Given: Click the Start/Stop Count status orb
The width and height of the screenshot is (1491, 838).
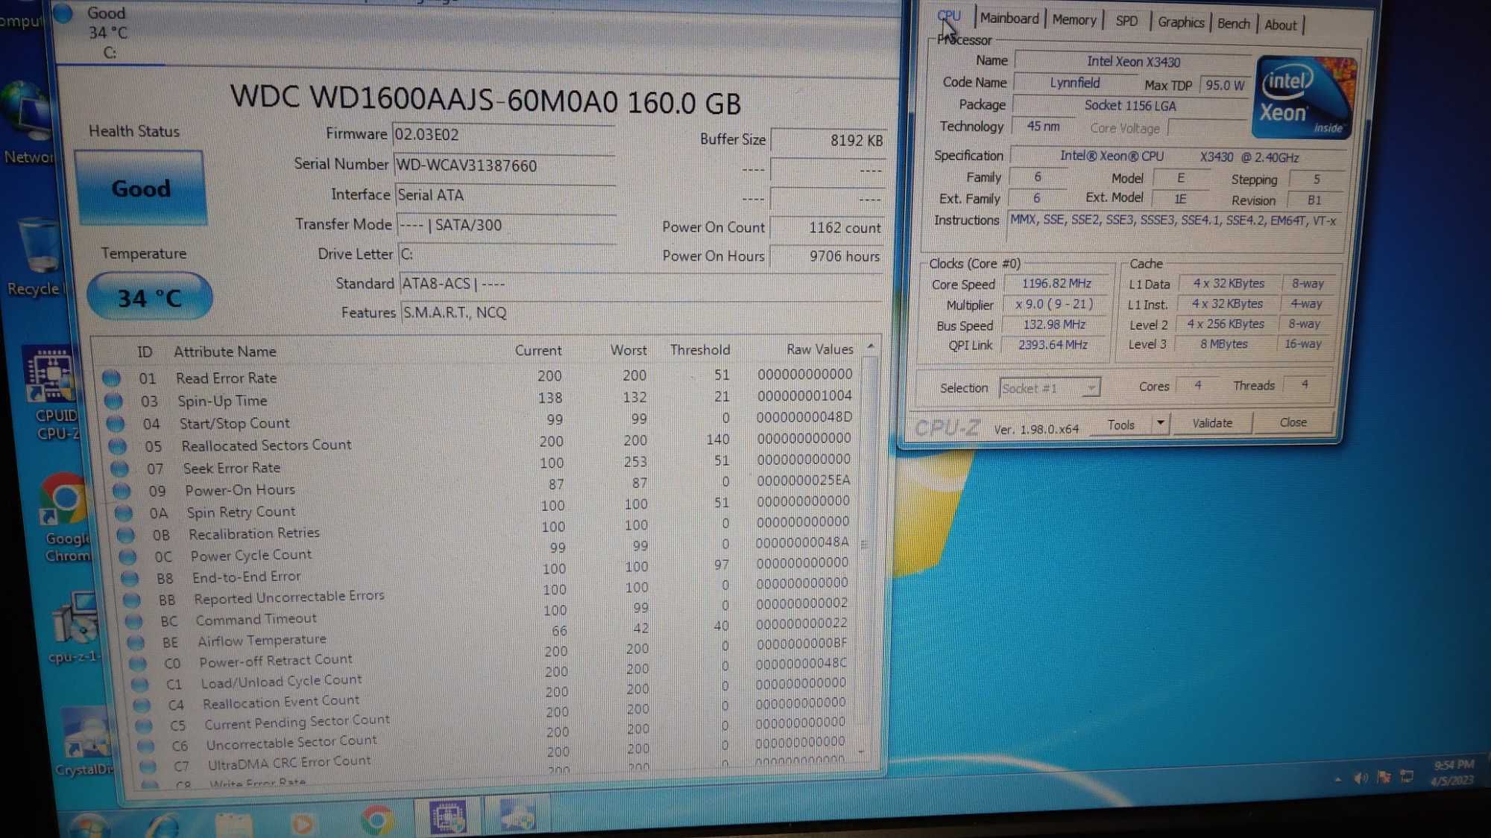Looking at the screenshot, I should 116,423.
